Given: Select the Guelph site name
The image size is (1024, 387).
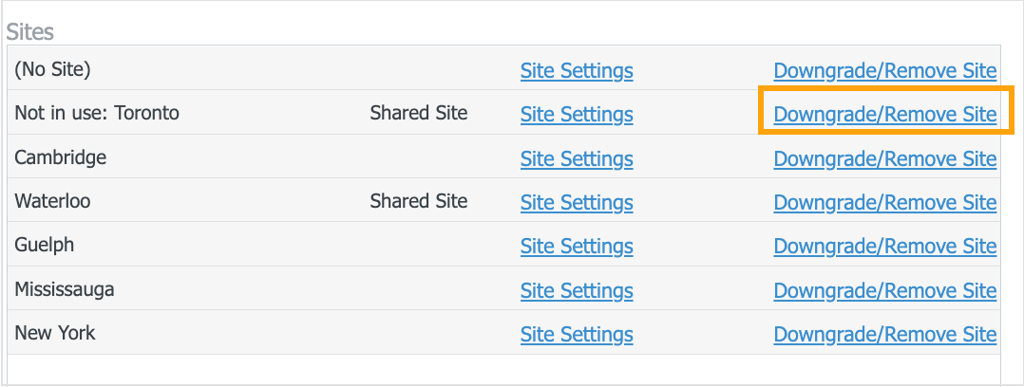Looking at the screenshot, I should point(45,246).
